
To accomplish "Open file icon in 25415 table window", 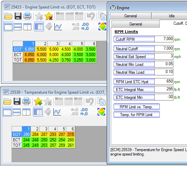I will [8, 16].
